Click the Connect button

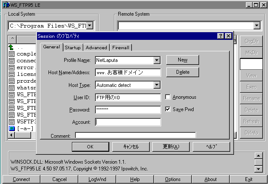(x=21, y=179)
